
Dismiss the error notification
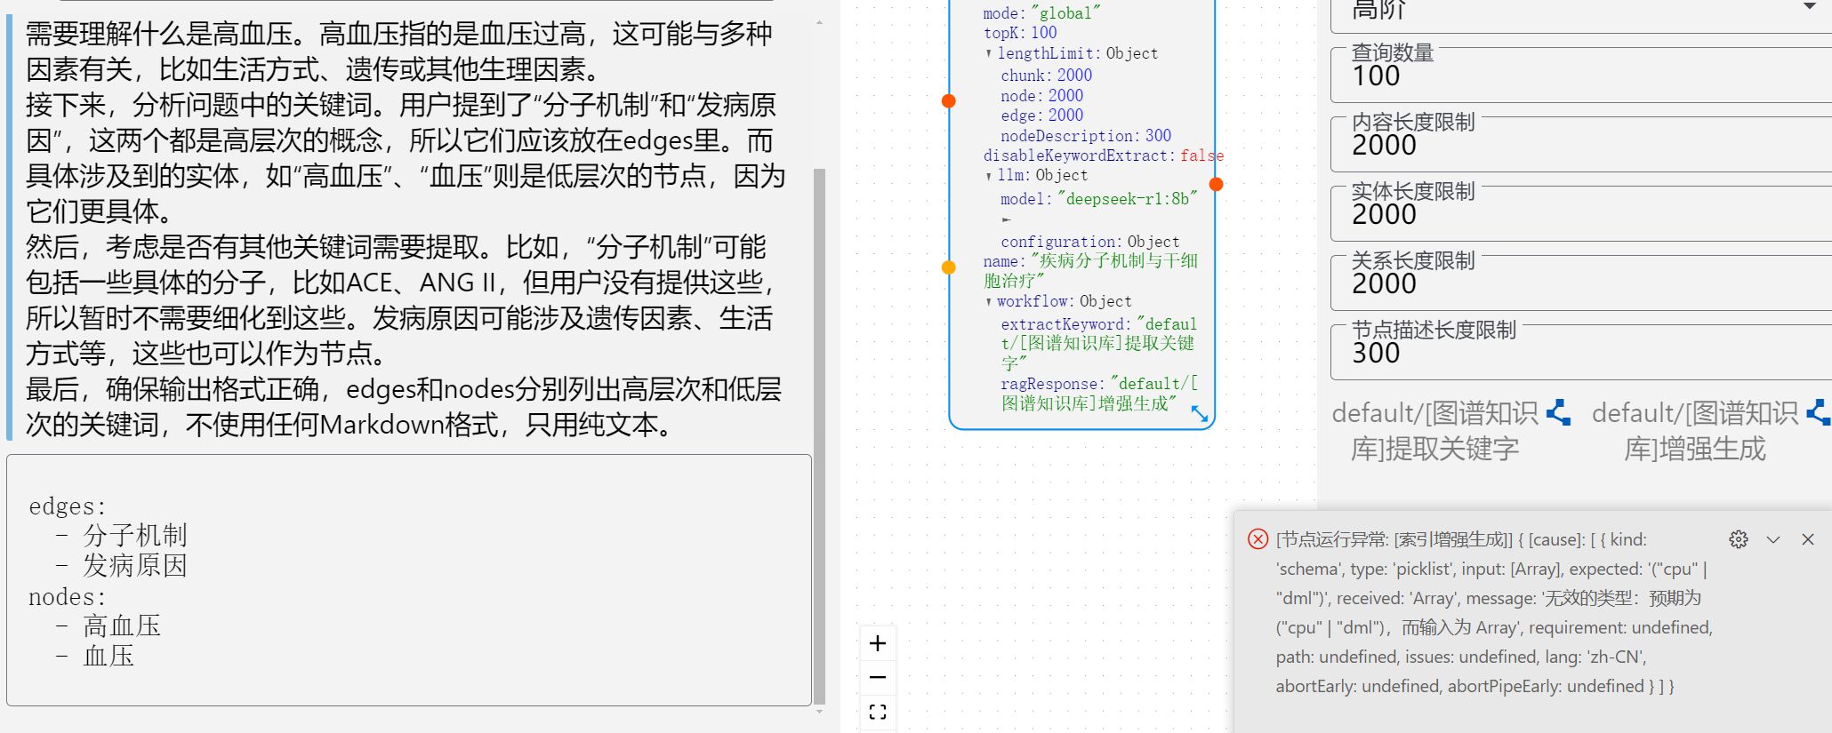point(1807,539)
